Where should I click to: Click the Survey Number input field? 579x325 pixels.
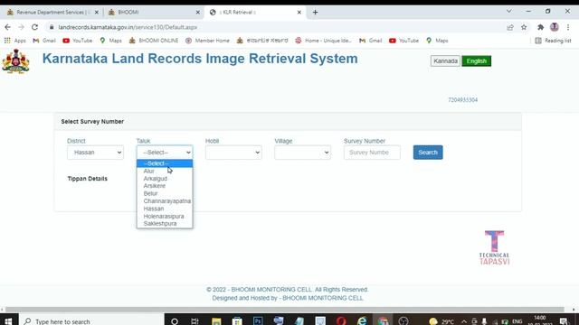click(372, 153)
